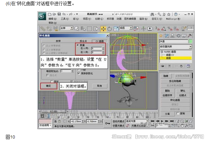Open the 渲染(R) menu
The height and width of the screenshot is (142, 213).
[x=143, y=19]
